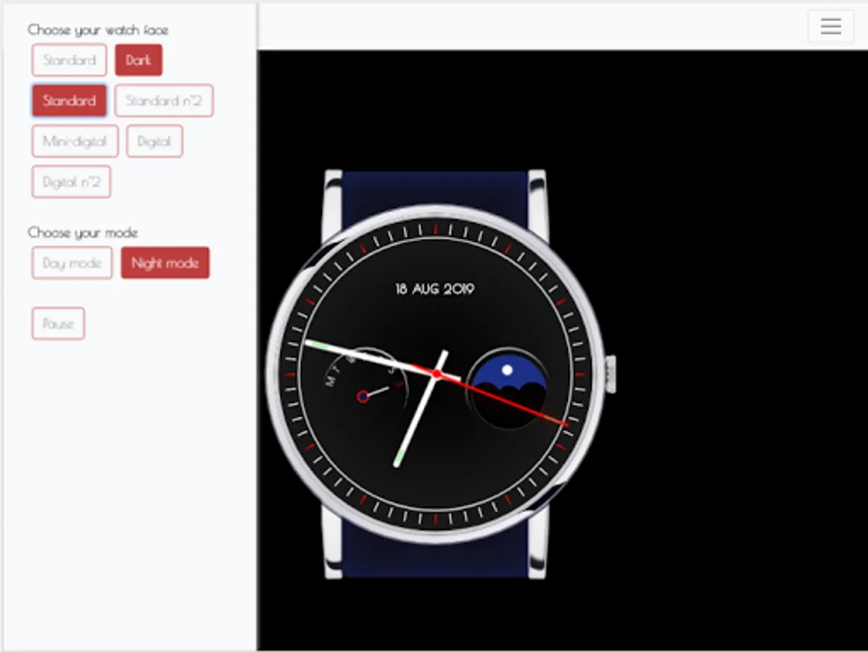Choose the red Standard face style

[x=69, y=101]
